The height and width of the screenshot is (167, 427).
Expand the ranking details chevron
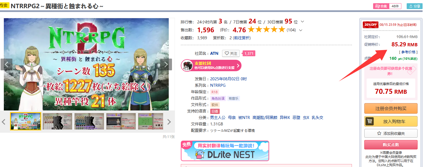pyautogui.click(x=302, y=22)
